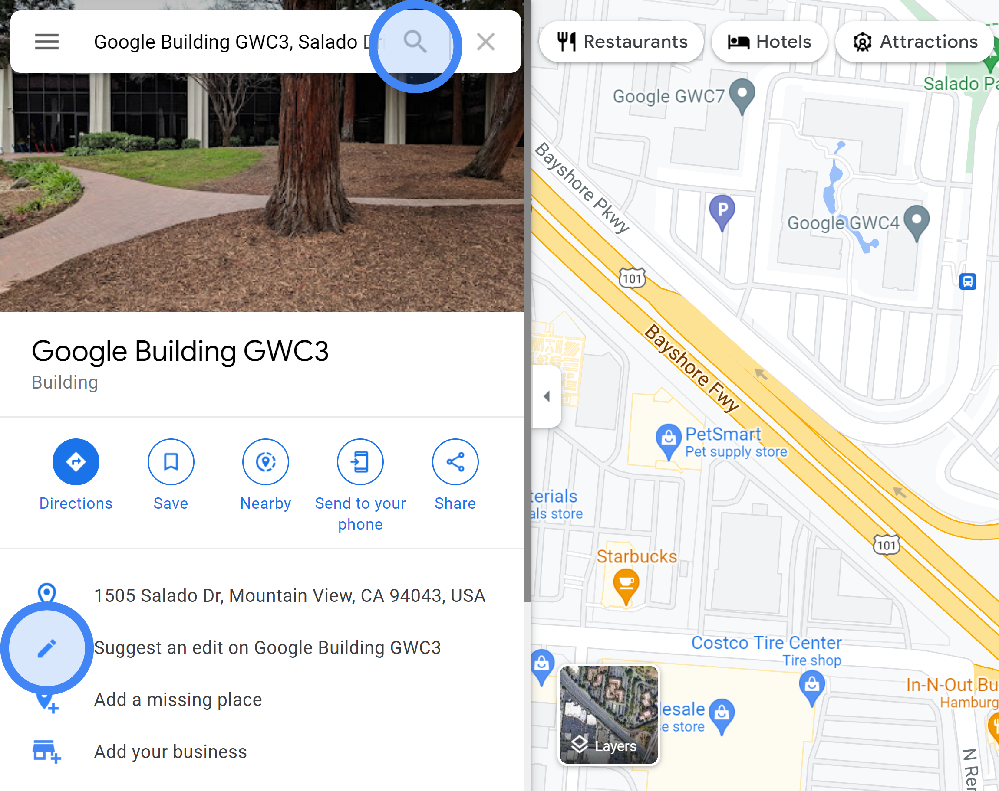Click the edit pencil suggestion icon

(x=46, y=647)
